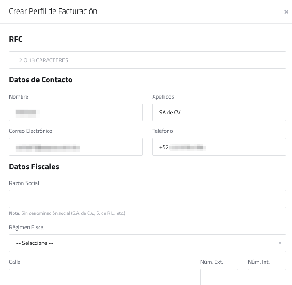Click the Teléfono field label
The width and height of the screenshot is (292, 285).
163,131
